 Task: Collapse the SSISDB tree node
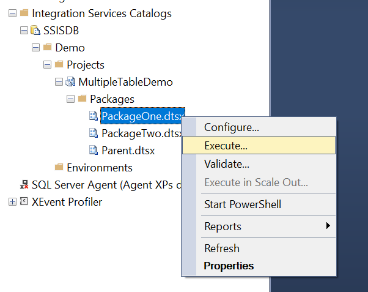(24, 31)
